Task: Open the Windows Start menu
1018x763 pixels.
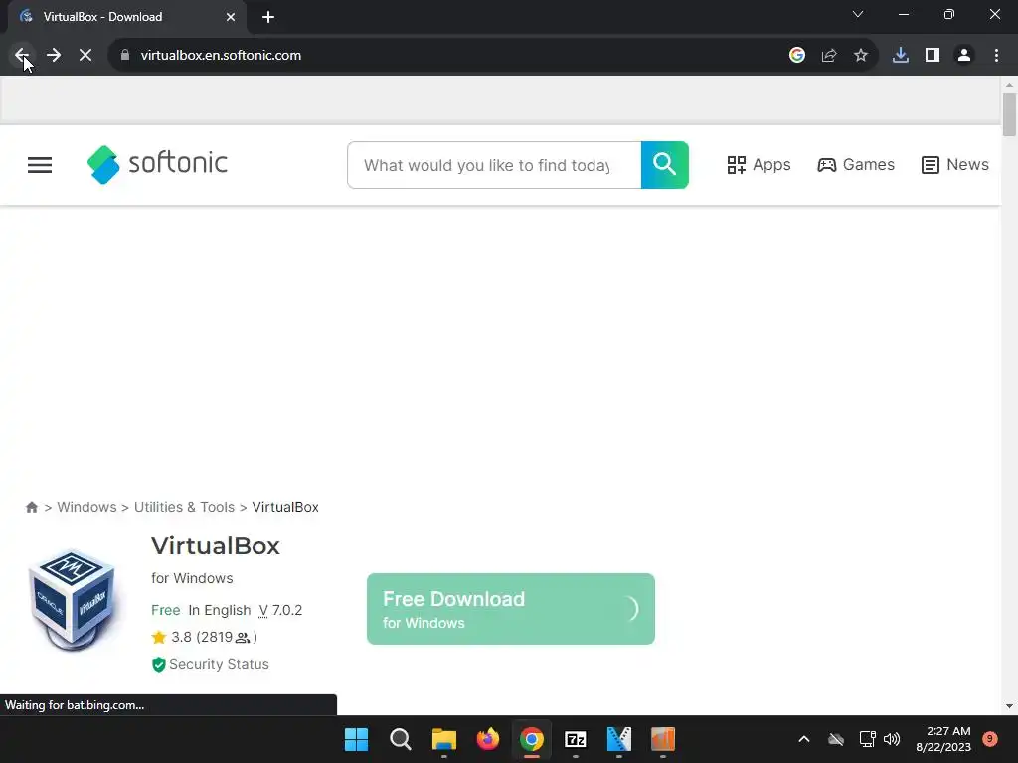Action: (x=356, y=739)
